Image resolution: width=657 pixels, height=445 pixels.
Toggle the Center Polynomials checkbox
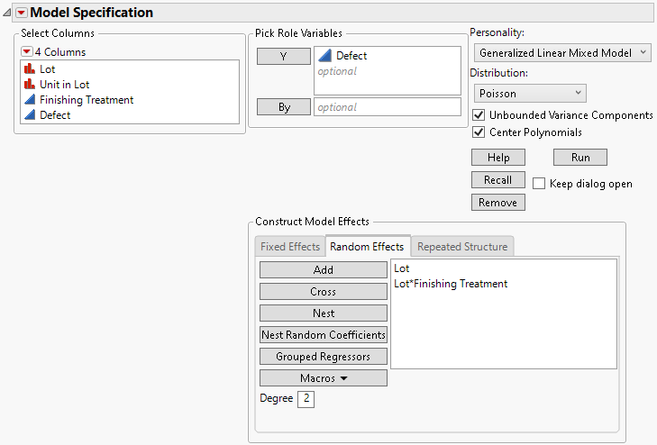pyautogui.click(x=479, y=132)
